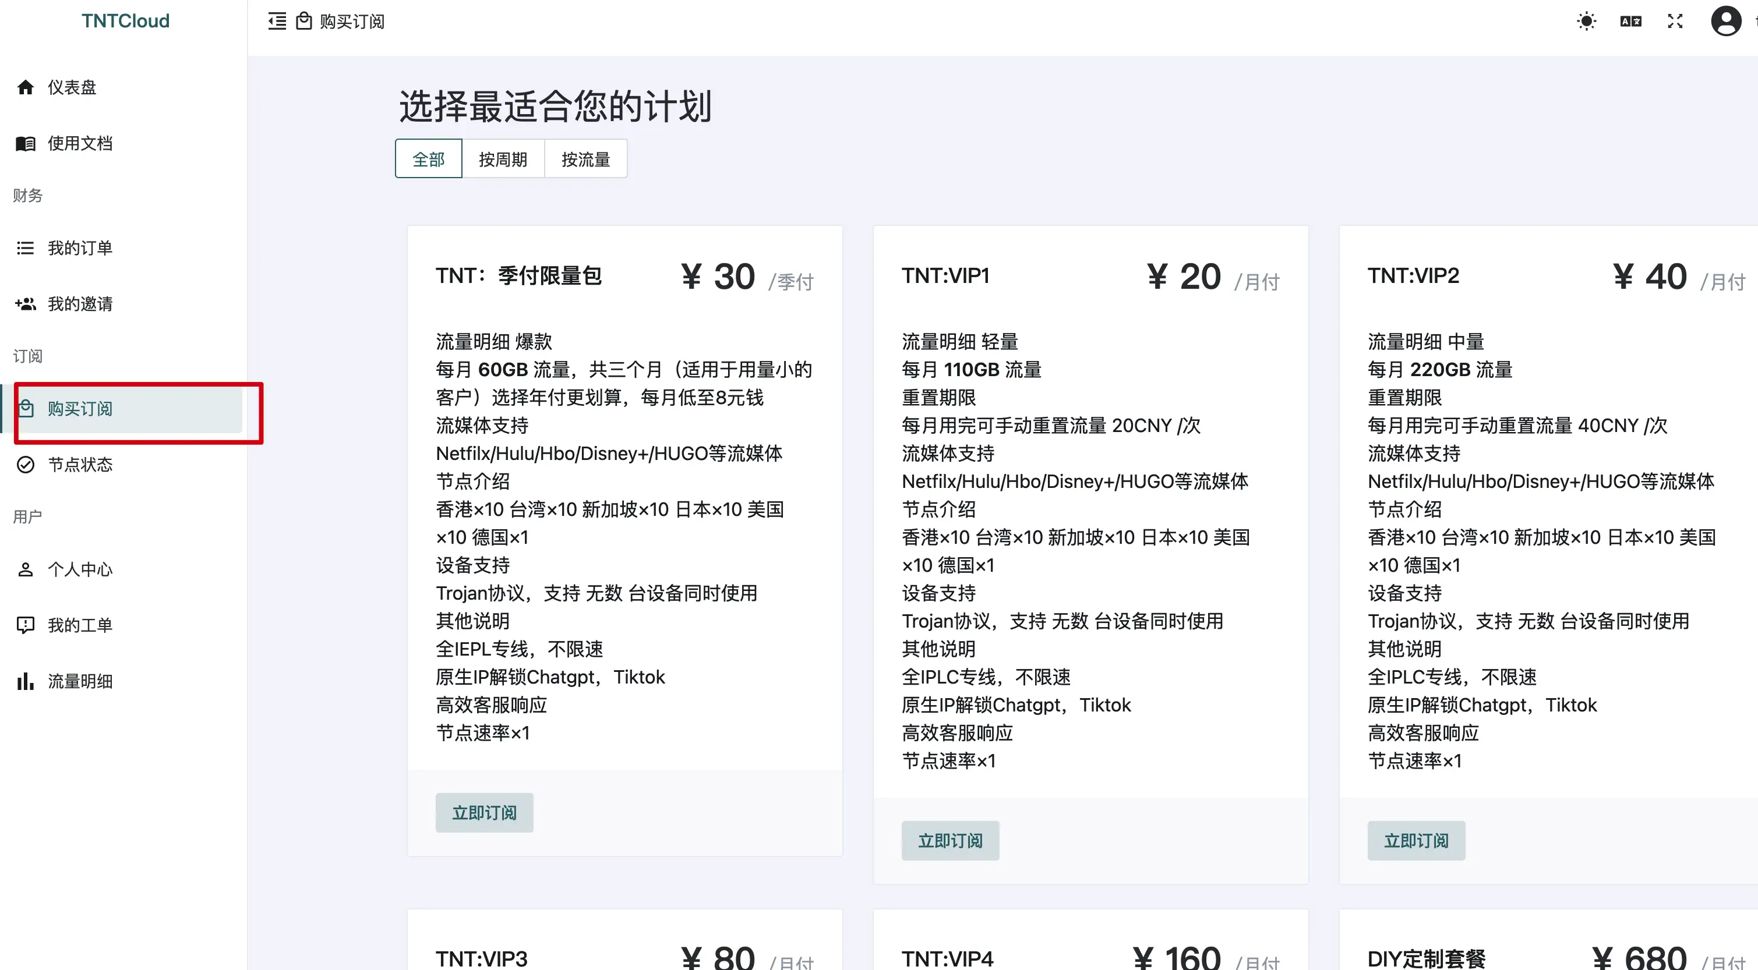This screenshot has width=1758, height=970.
Task: Subscribe to TNT:VIP1 with 立即订阅
Action: point(950,840)
